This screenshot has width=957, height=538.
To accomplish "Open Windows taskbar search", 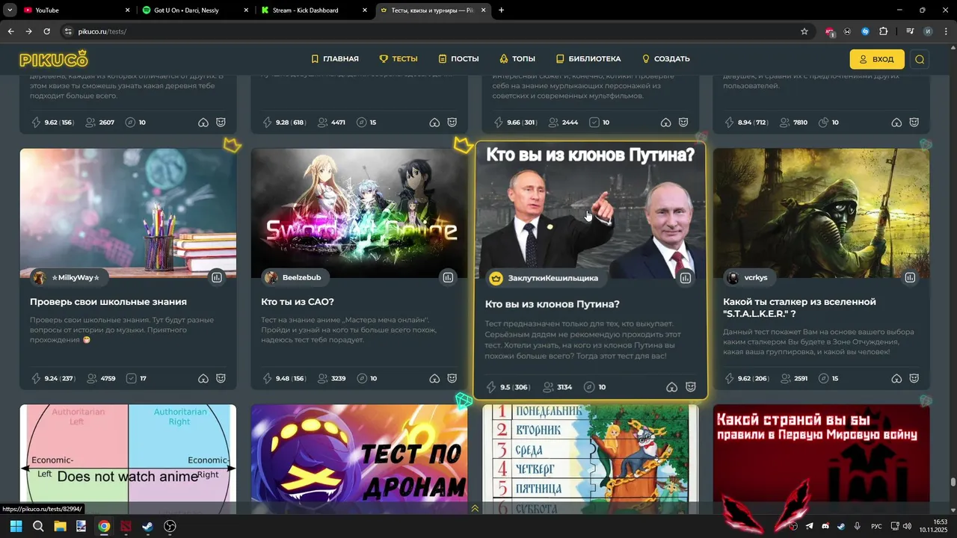I will 38,526.
